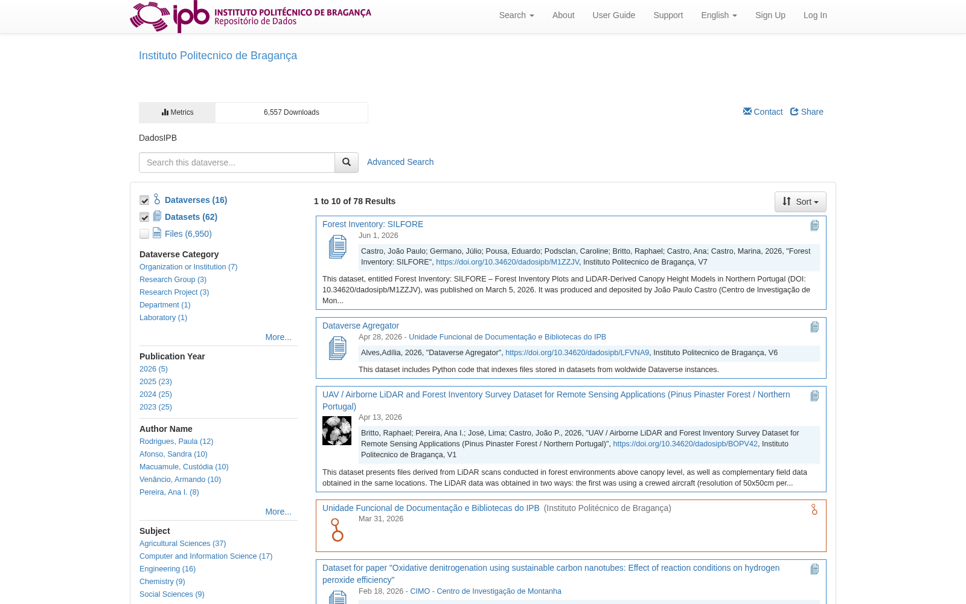
Task: Go to Sign Up
Action: (770, 15)
